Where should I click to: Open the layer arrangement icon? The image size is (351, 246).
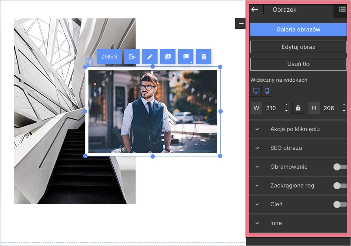186,57
